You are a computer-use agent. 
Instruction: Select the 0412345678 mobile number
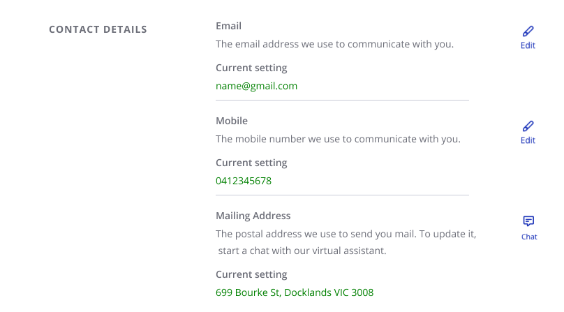pos(244,181)
